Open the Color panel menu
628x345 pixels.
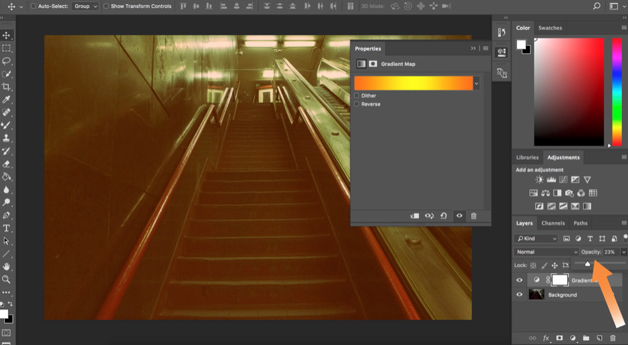(x=624, y=28)
